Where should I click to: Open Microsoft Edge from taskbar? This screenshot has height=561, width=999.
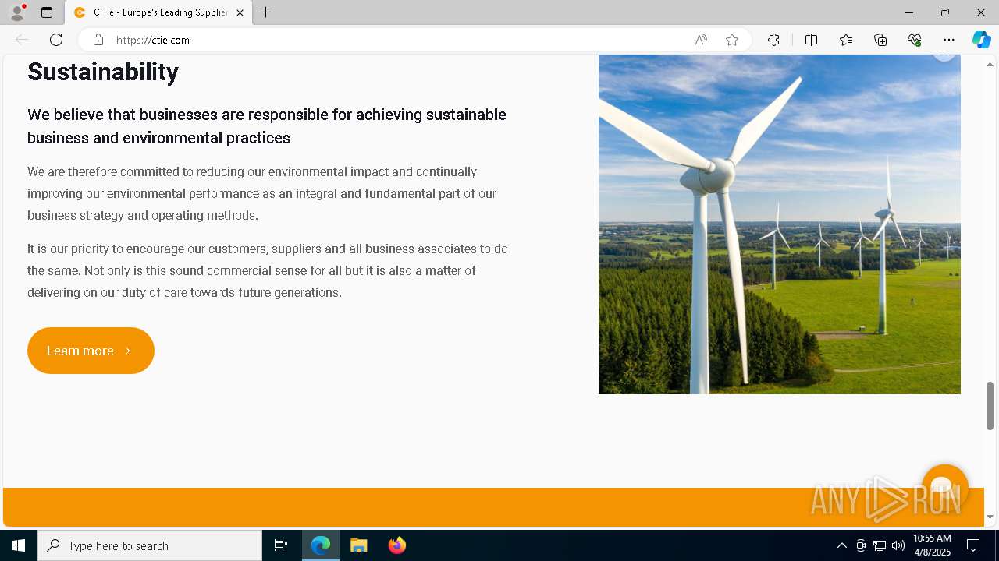coord(321,545)
